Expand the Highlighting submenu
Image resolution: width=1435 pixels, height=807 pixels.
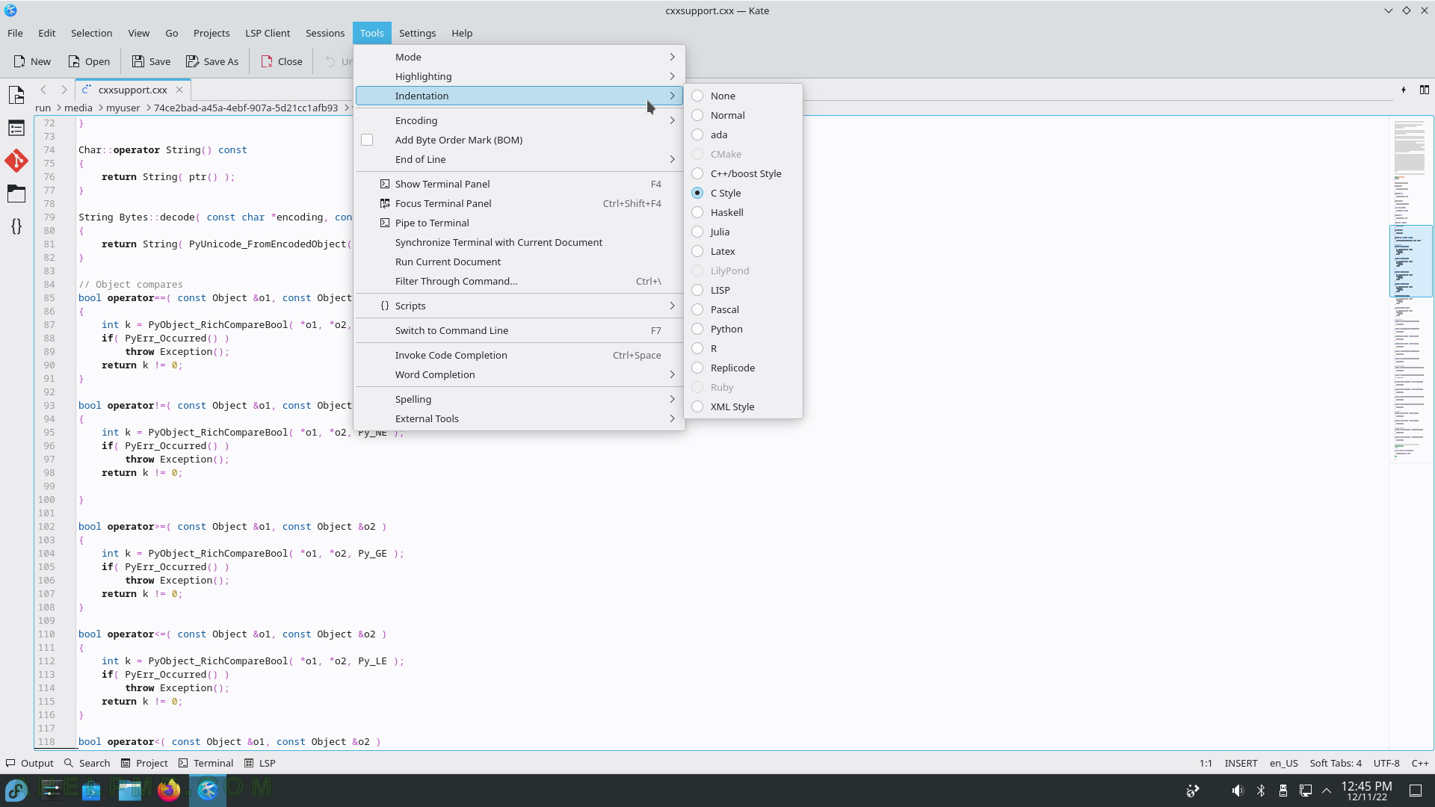tap(519, 76)
